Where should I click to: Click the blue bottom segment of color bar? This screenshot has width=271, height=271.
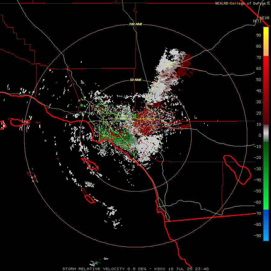pos(266,225)
